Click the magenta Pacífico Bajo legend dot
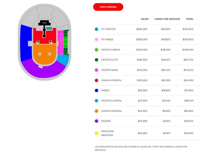The width and height of the screenshot is (220, 156). [x=96, y=70]
